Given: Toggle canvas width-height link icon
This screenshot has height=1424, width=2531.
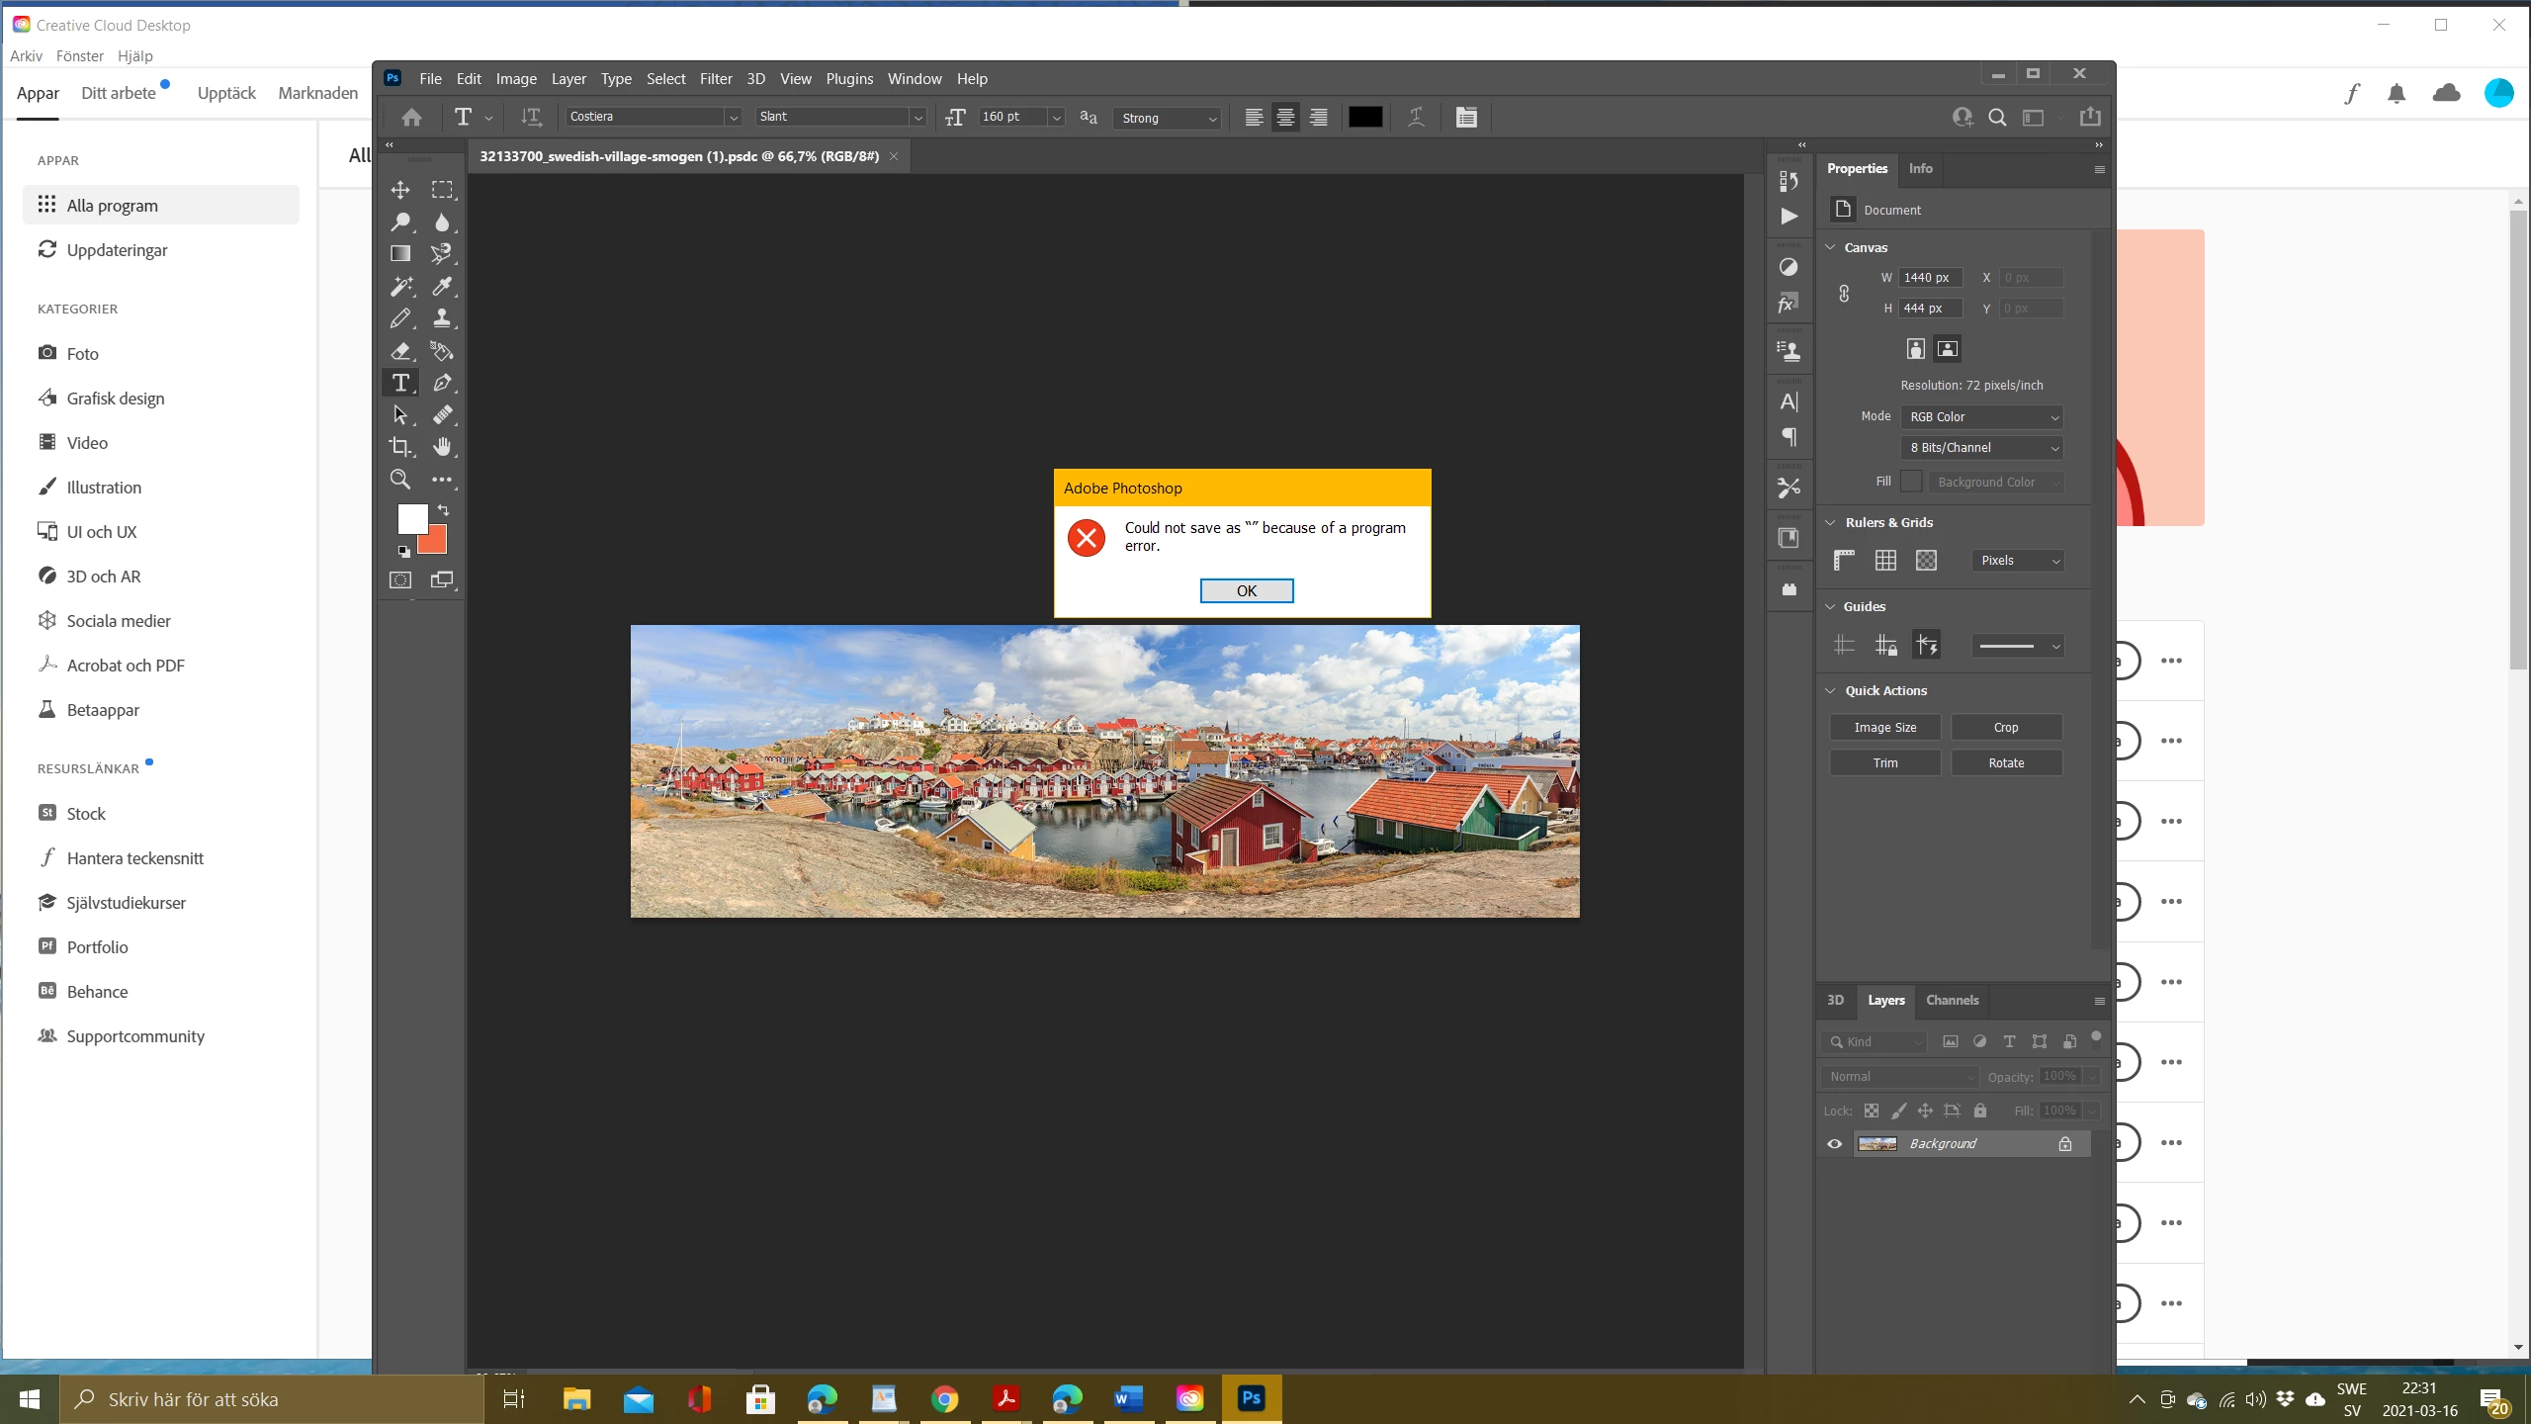Looking at the screenshot, I should 1844,294.
